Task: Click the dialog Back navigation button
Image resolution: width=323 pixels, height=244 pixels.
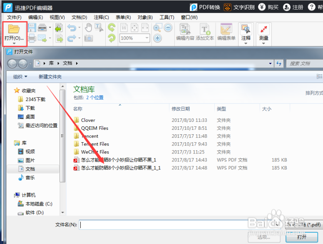Action: 12,63
